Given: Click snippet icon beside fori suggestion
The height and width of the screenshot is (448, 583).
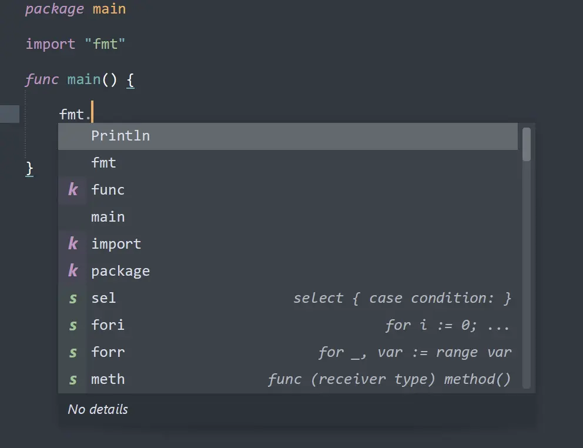Looking at the screenshot, I should pyautogui.click(x=73, y=325).
